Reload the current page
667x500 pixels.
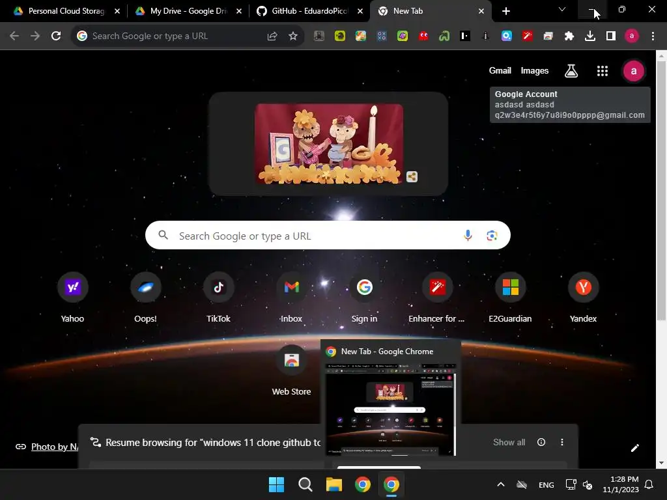click(x=56, y=36)
